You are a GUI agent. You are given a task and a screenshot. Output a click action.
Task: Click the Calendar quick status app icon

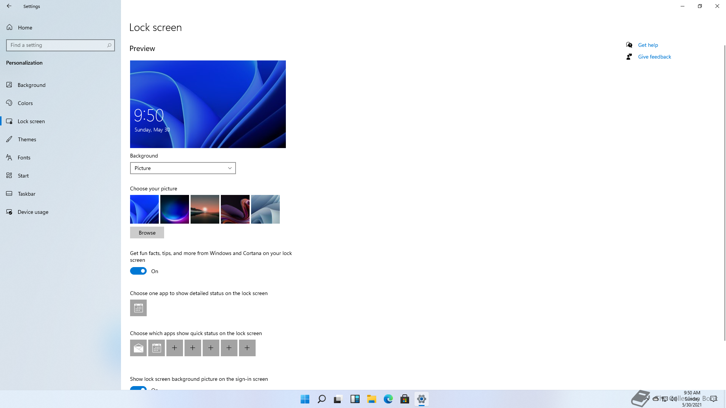coord(157,348)
